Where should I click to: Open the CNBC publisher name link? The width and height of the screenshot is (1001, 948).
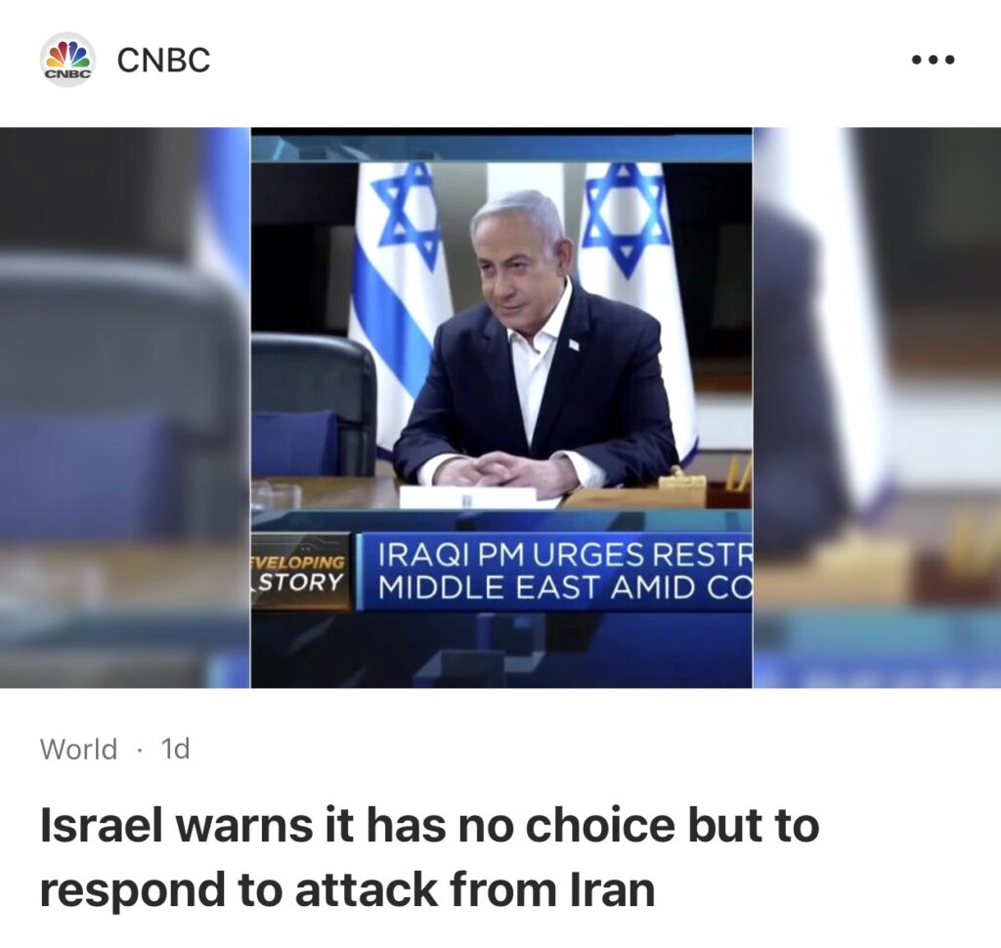163,60
